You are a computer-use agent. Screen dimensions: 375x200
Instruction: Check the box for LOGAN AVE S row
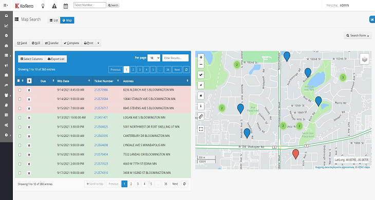pyautogui.click(x=20, y=117)
